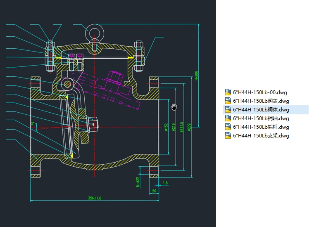
Task: Pick the ø241.5 dimension label
Action: pyautogui.click(x=182, y=128)
